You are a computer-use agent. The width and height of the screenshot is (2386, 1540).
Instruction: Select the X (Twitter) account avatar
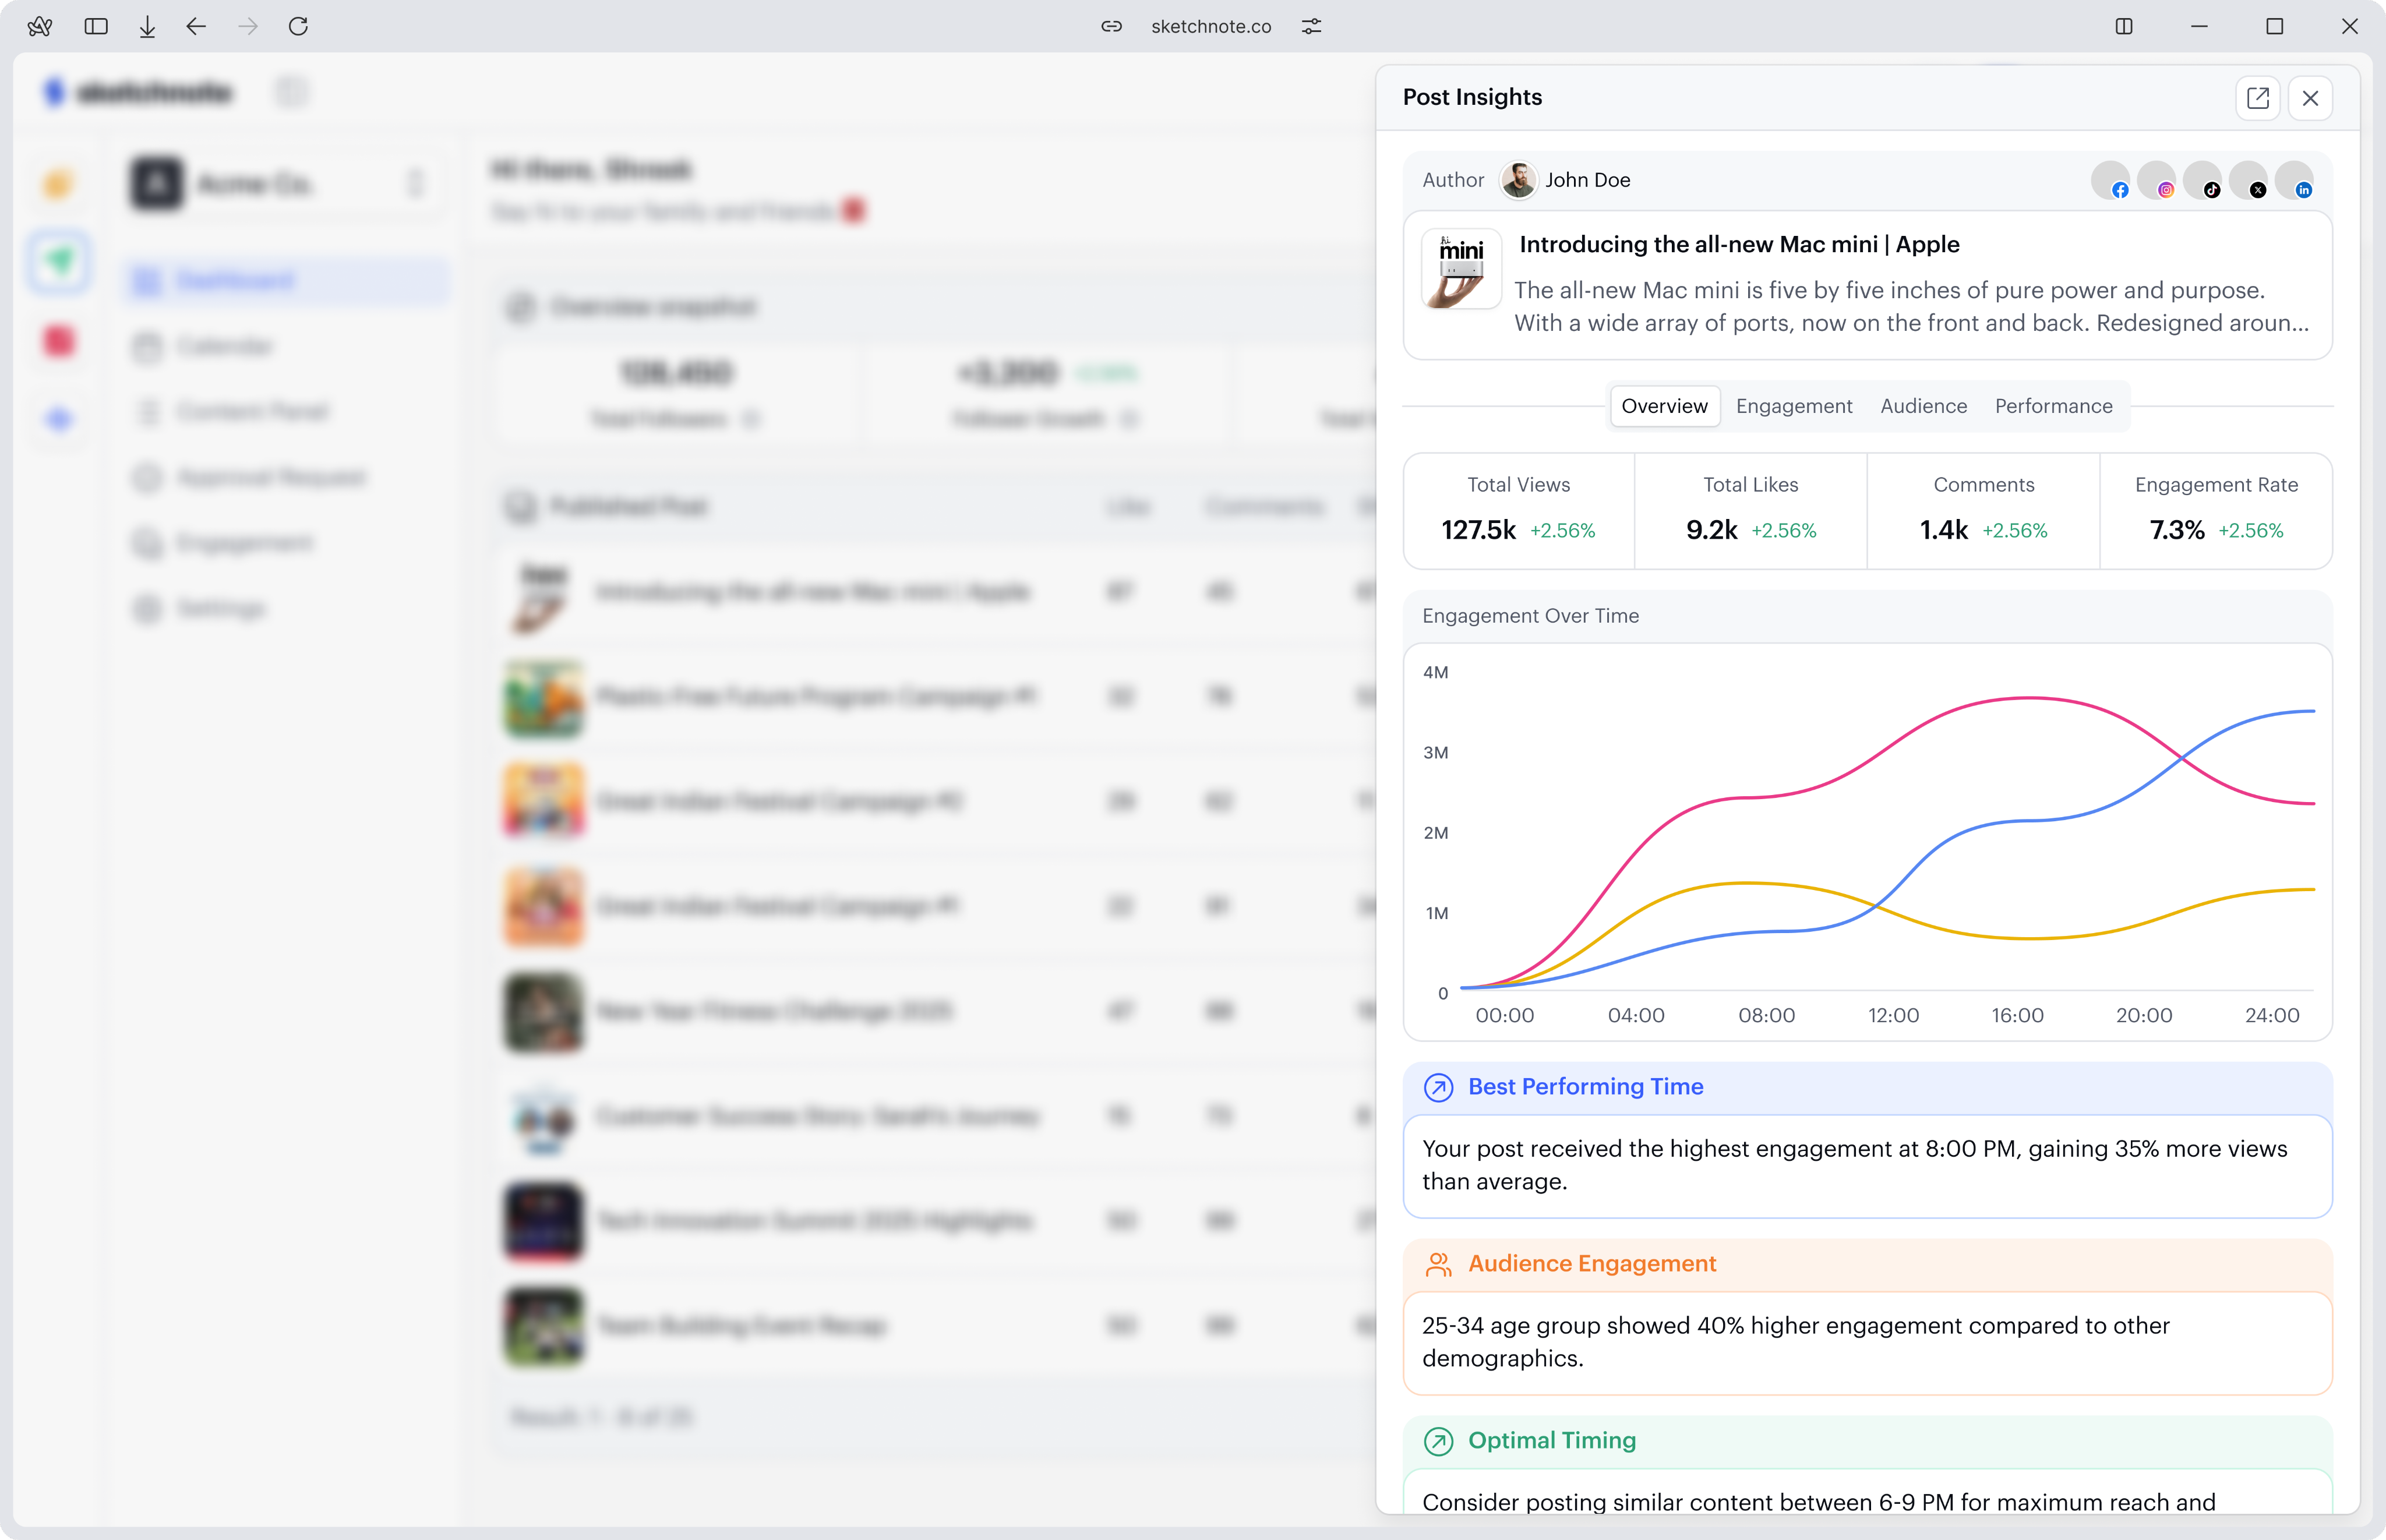(2248, 181)
